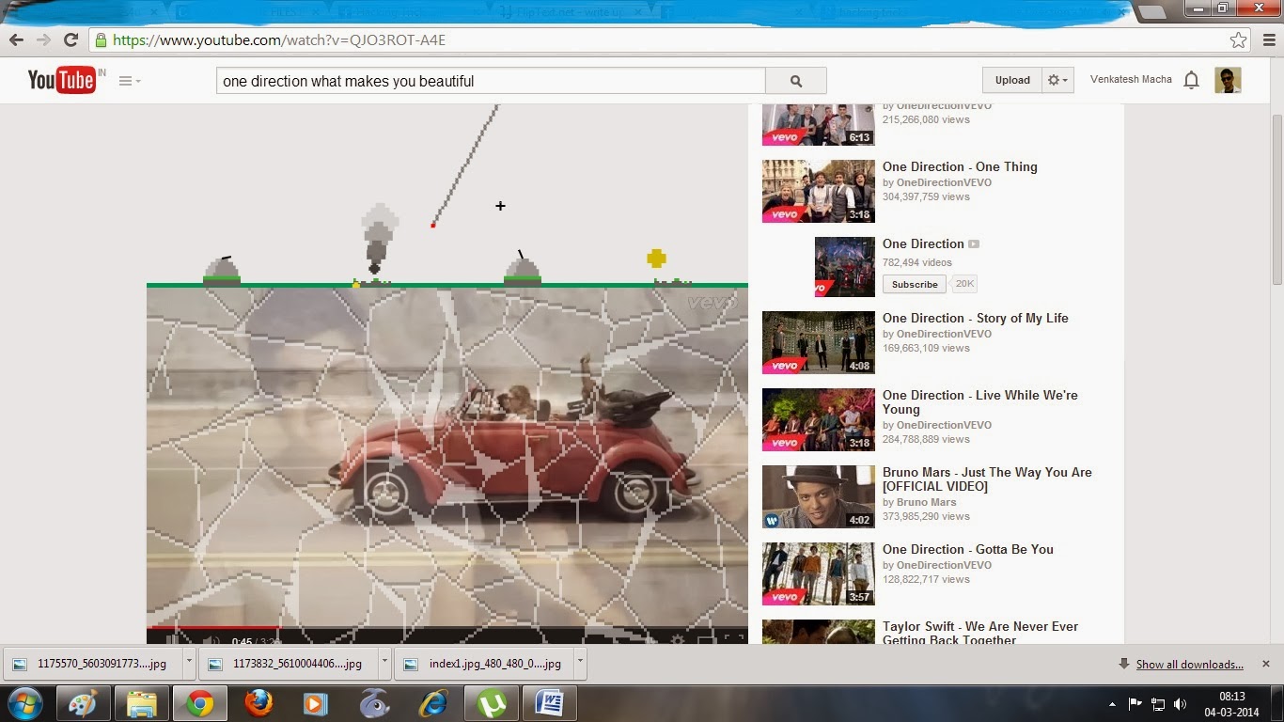Click the user avatar picture
Screen dimensions: 1284x722
coord(1228,80)
